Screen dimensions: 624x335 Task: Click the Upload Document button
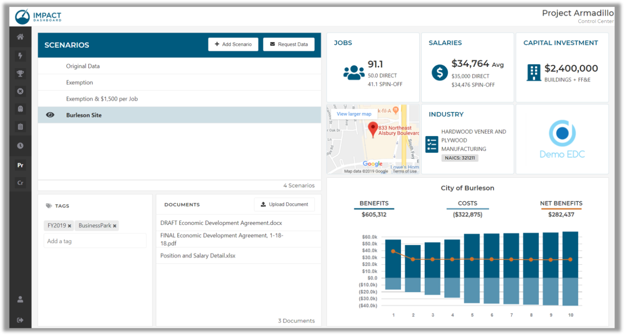pos(284,204)
